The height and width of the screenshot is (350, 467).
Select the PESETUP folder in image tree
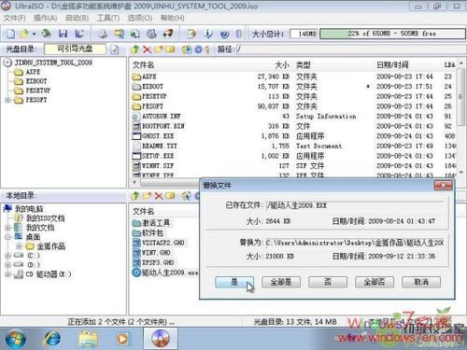[x=38, y=91]
